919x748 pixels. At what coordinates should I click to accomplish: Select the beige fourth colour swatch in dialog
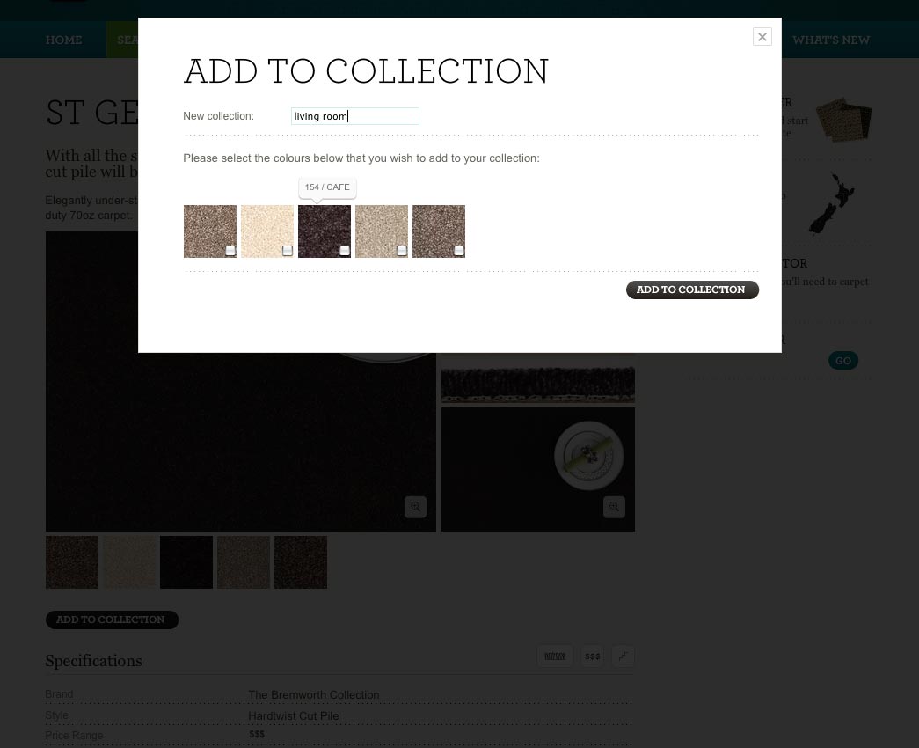[382, 231]
